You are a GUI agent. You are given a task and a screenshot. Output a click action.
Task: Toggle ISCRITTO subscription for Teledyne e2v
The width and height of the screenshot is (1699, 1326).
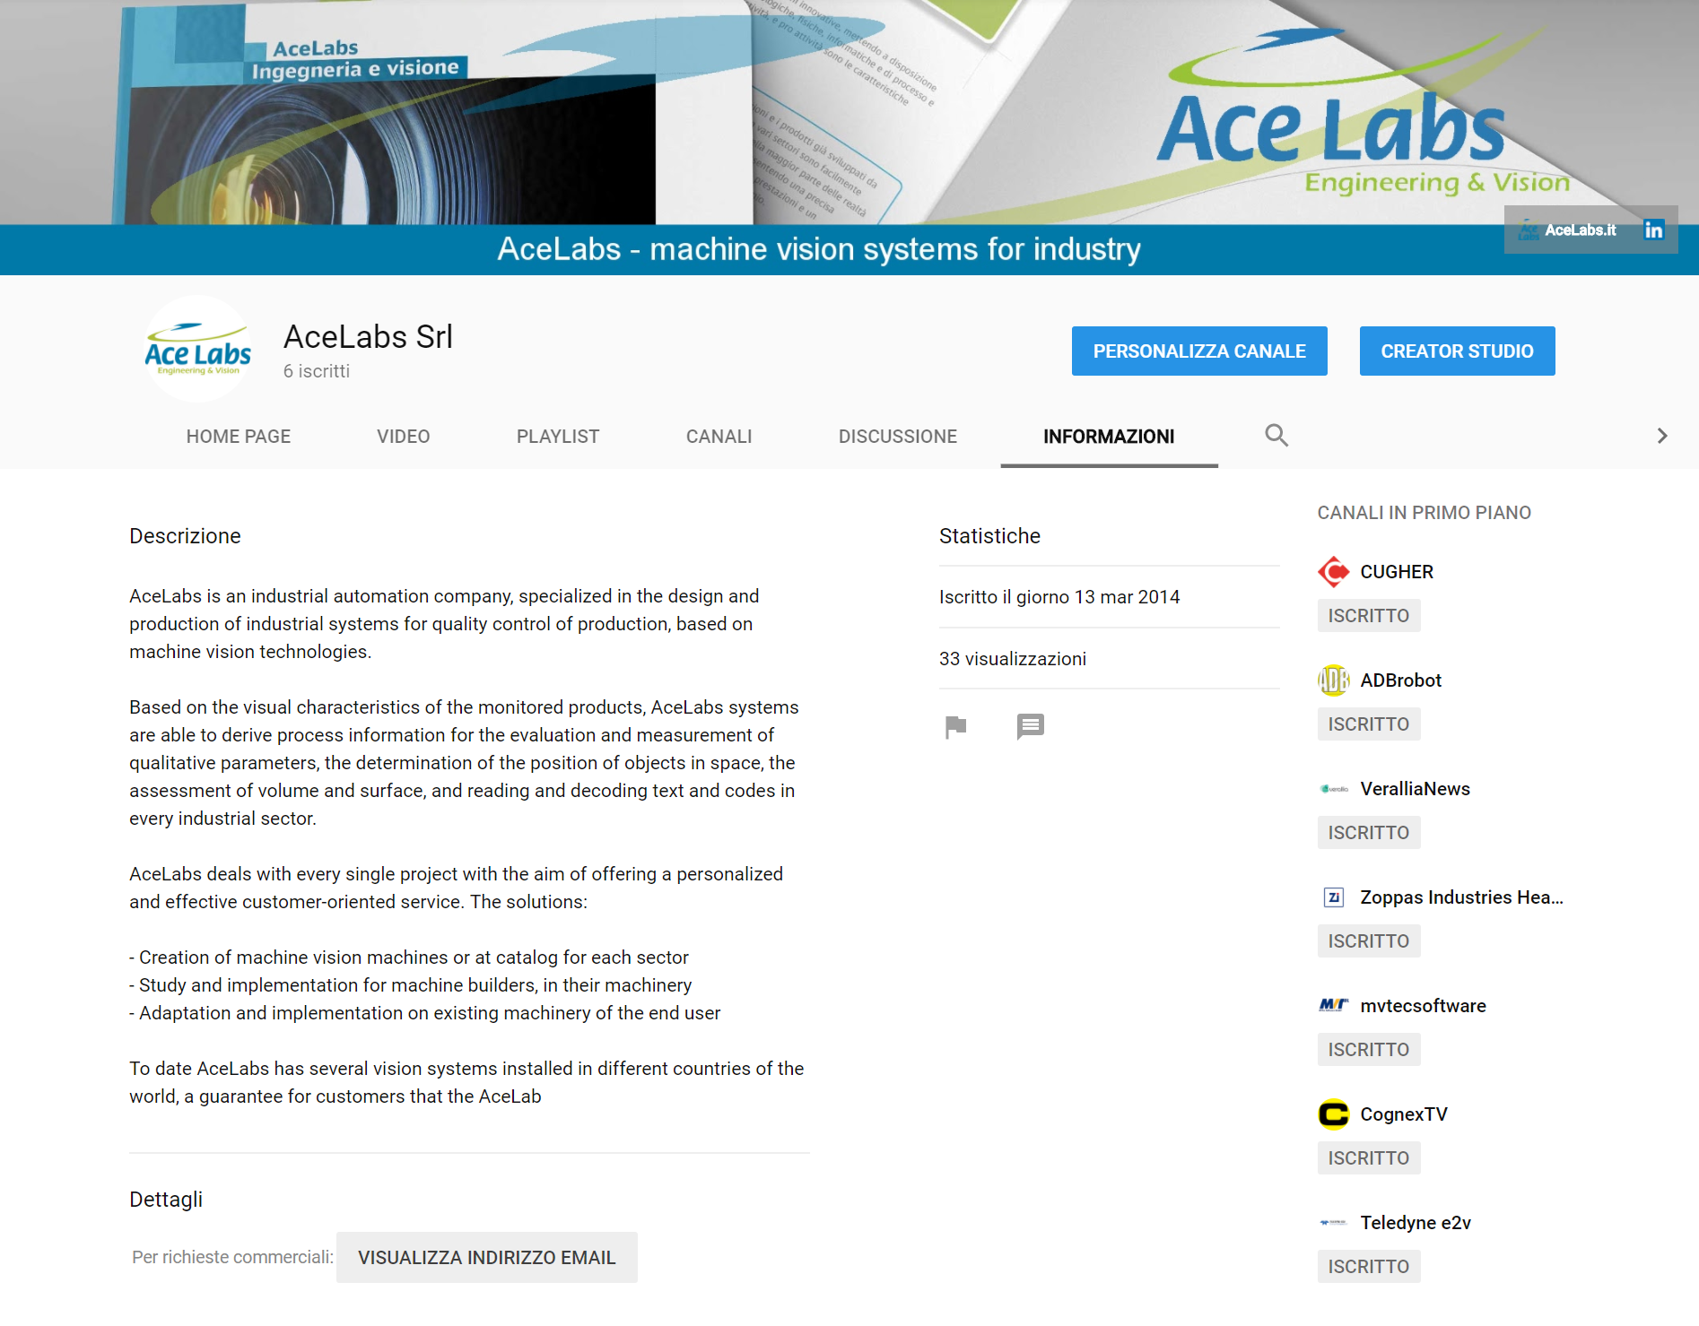(x=1369, y=1267)
